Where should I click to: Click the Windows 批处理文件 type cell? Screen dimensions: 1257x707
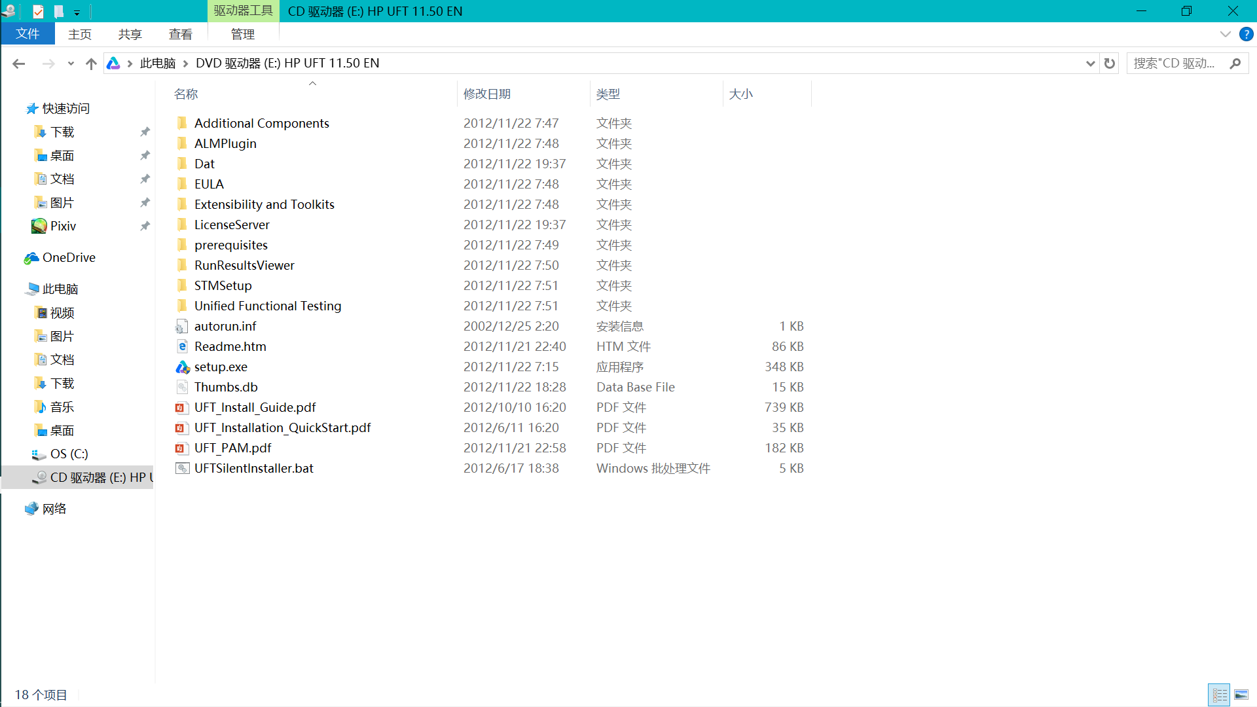(653, 468)
